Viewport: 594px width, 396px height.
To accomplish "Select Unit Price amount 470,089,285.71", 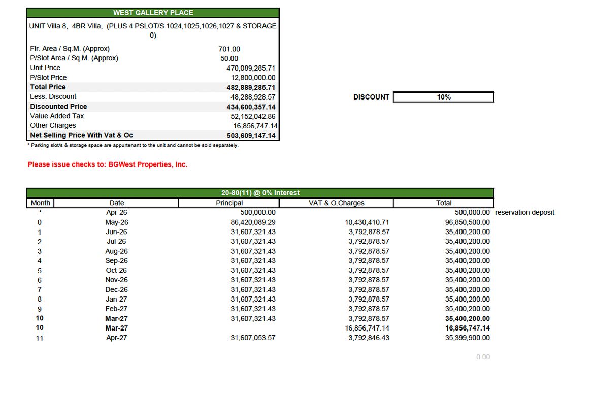I will 251,68.
